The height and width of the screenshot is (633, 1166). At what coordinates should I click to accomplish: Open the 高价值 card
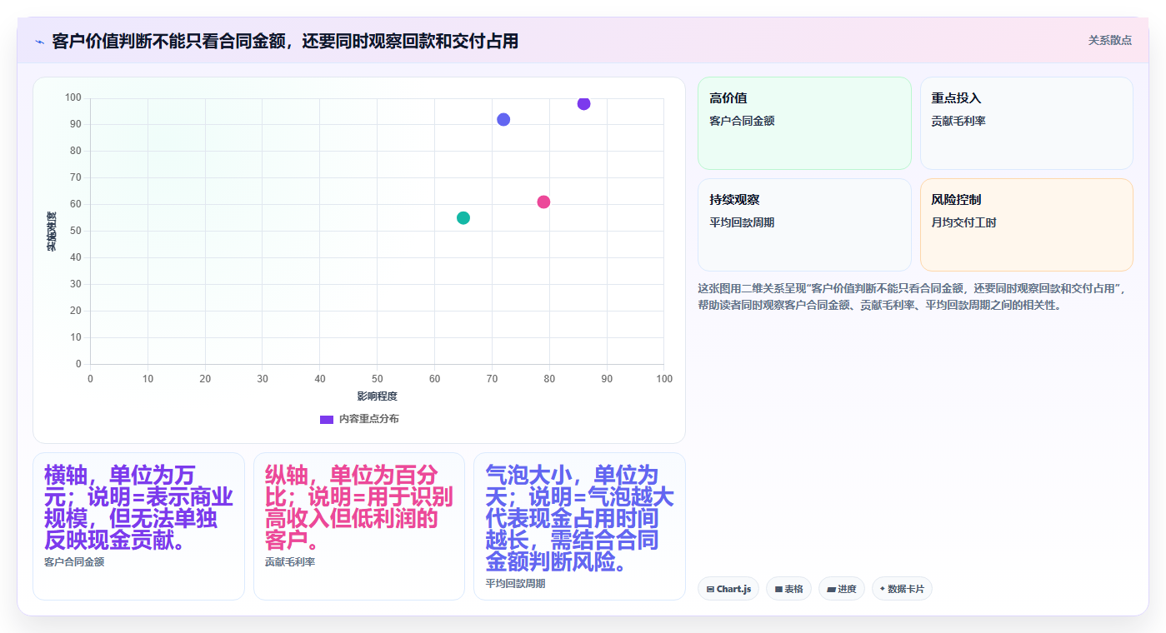804,123
